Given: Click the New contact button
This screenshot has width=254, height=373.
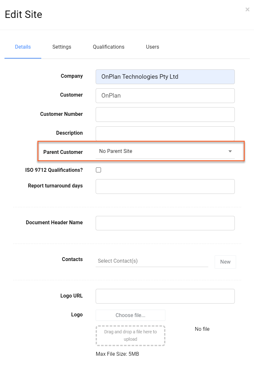Looking at the screenshot, I should (x=225, y=262).
